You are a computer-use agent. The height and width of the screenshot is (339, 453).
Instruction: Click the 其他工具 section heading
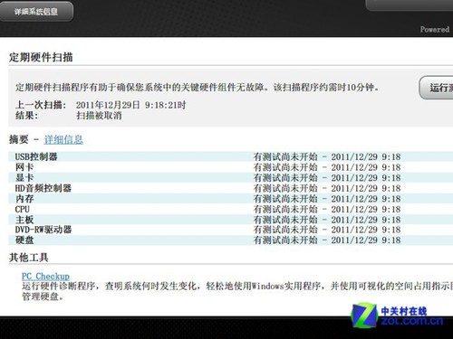pyautogui.click(x=28, y=258)
